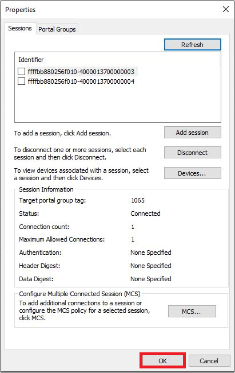Image resolution: width=235 pixels, height=373 pixels.
Task: Open the Devices... dialog
Action: 192,173
